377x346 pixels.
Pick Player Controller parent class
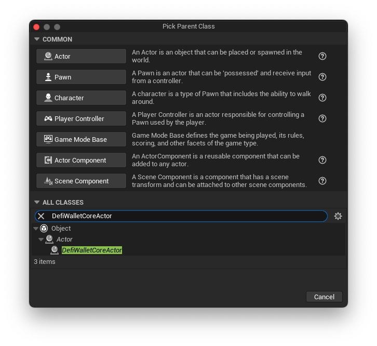click(x=81, y=118)
